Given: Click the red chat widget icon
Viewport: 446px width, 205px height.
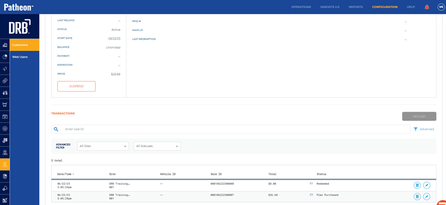Looking at the screenshot, I should coord(441,202).
